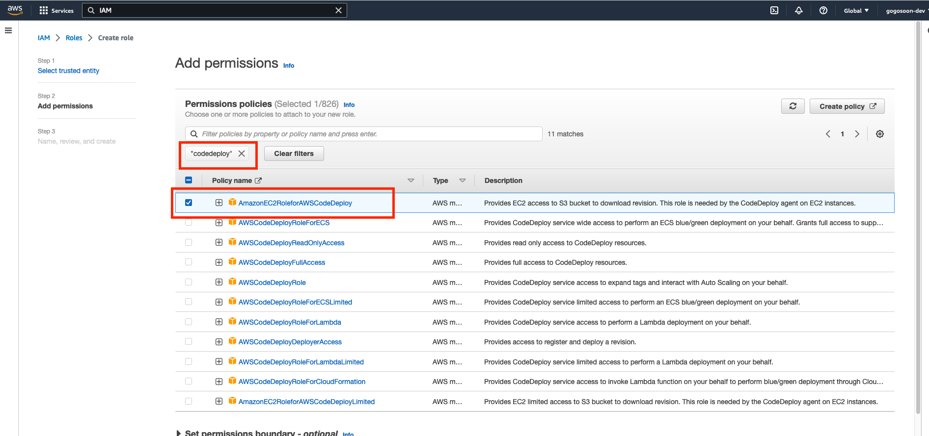
Task: Check the AWSCodeDeployFullAccess policy checkbox
Action: [x=189, y=262]
